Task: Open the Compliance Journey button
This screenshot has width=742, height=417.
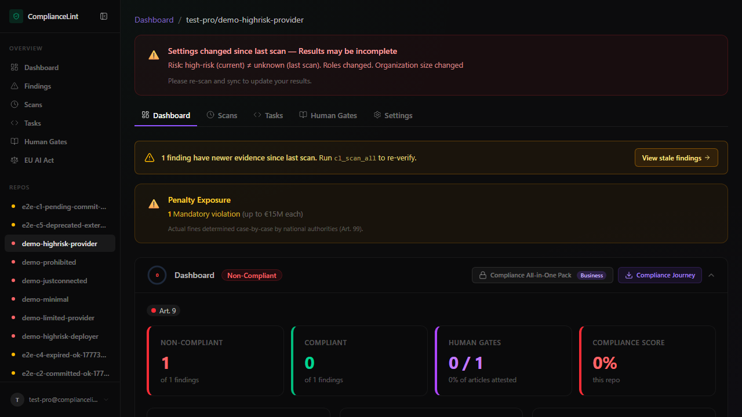Action: pyautogui.click(x=660, y=275)
